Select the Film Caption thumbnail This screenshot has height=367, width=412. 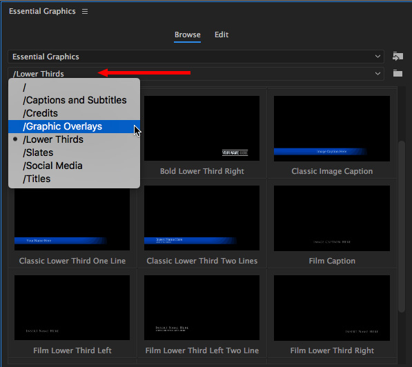(332, 218)
